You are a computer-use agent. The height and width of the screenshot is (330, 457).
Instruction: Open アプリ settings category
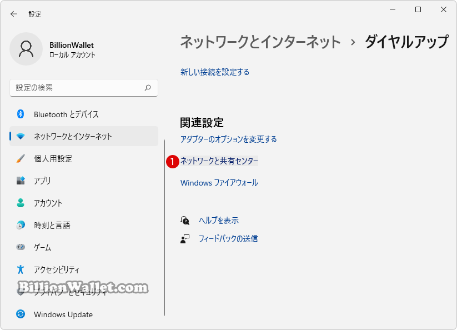tap(84, 181)
